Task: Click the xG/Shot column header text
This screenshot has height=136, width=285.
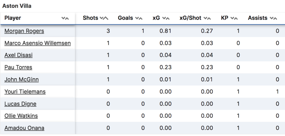Action: [190, 18]
